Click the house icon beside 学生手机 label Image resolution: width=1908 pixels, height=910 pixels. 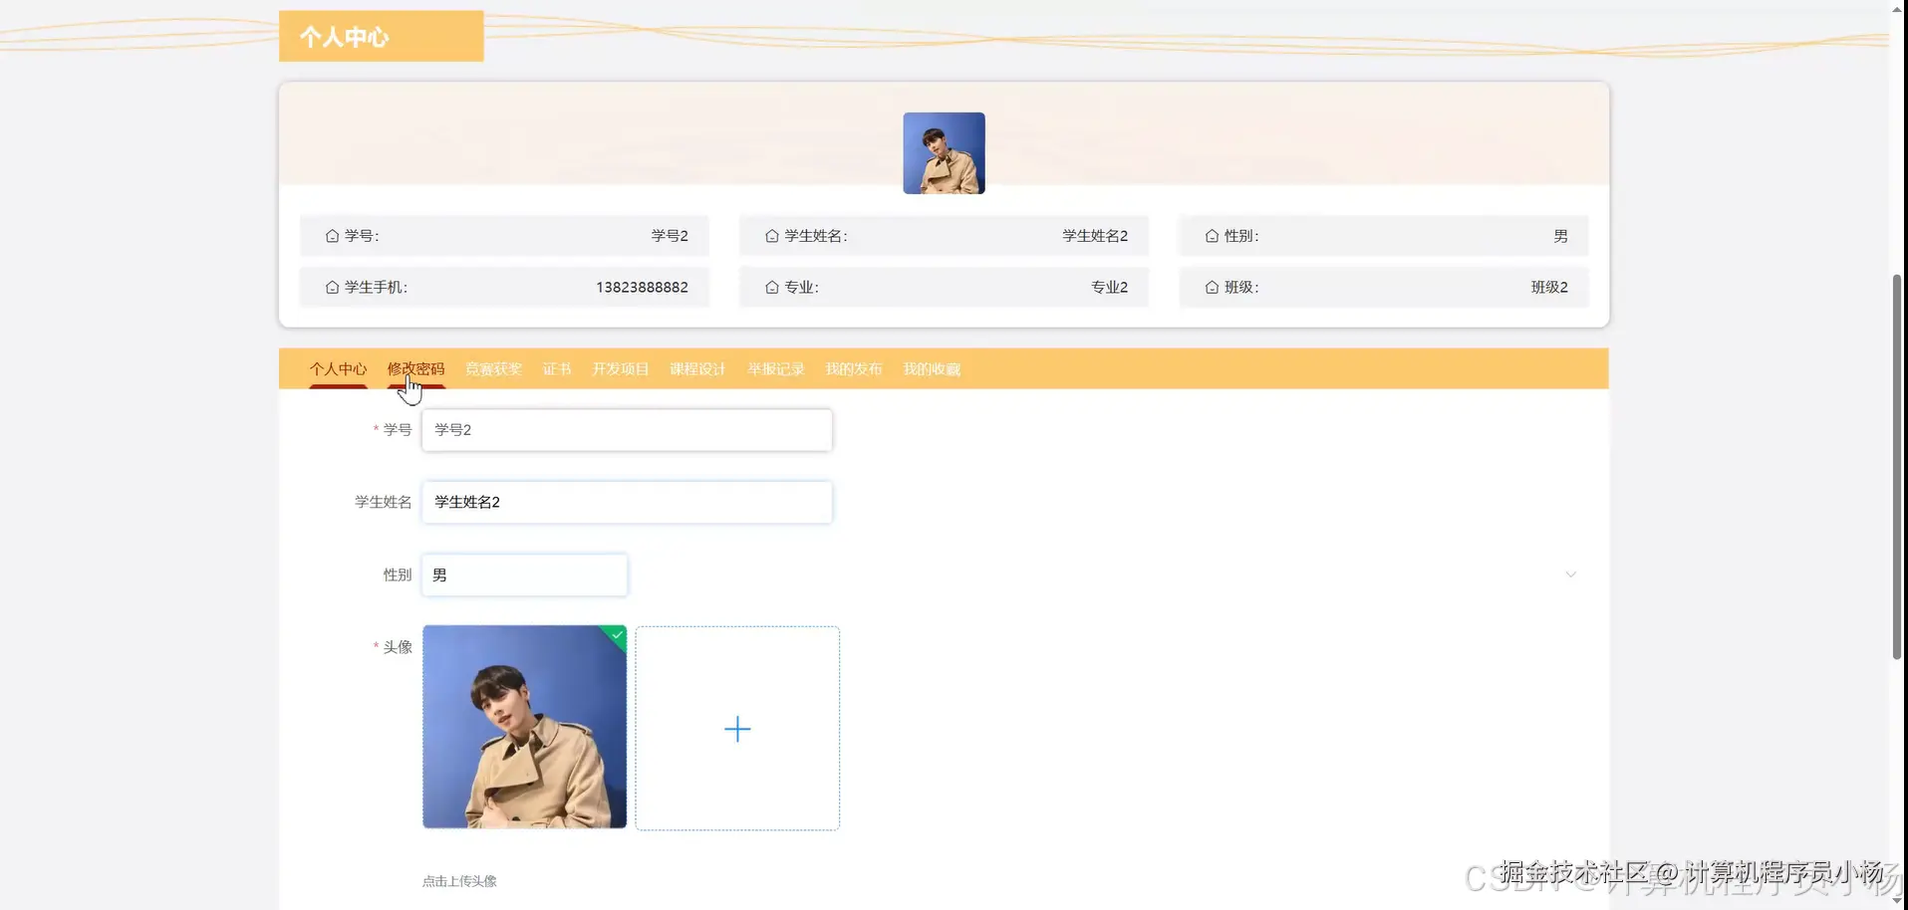(331, 287)
